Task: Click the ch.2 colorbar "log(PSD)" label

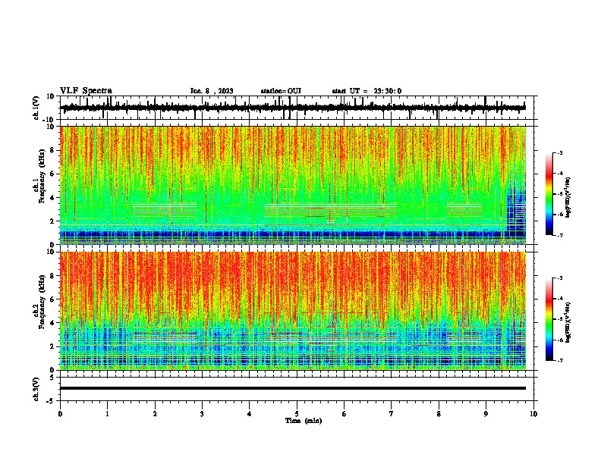Action: (x=568, y=322)
